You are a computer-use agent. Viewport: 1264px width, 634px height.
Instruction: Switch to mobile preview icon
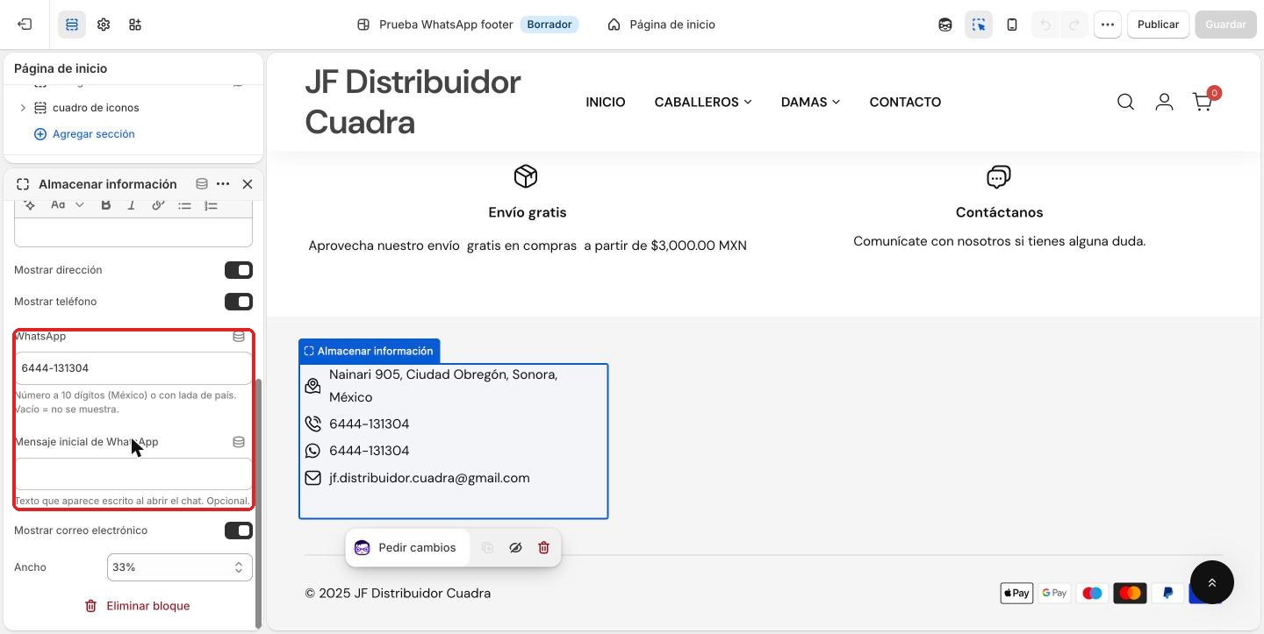click(x=1012, y=25)
